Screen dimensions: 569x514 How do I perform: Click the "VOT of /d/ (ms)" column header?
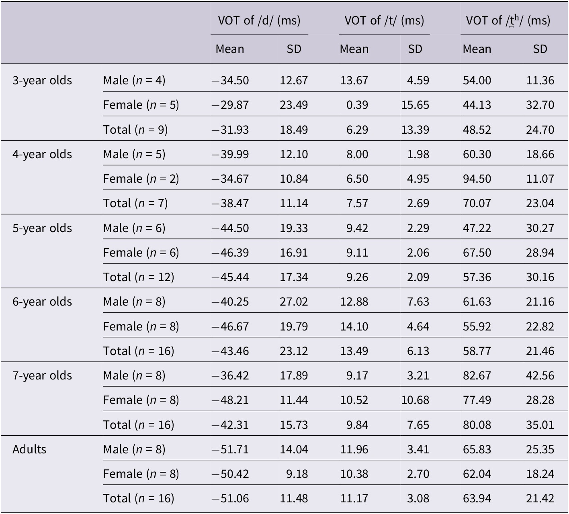[259, 20]
